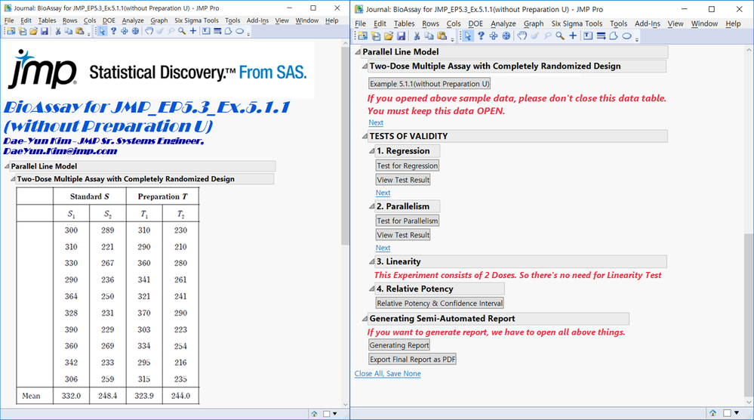Click Cut scissors icon in left window toolbar
The image size is (754, 420).
(58, 32)
